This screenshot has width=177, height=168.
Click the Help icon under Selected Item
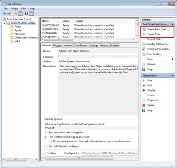point(144,111)
